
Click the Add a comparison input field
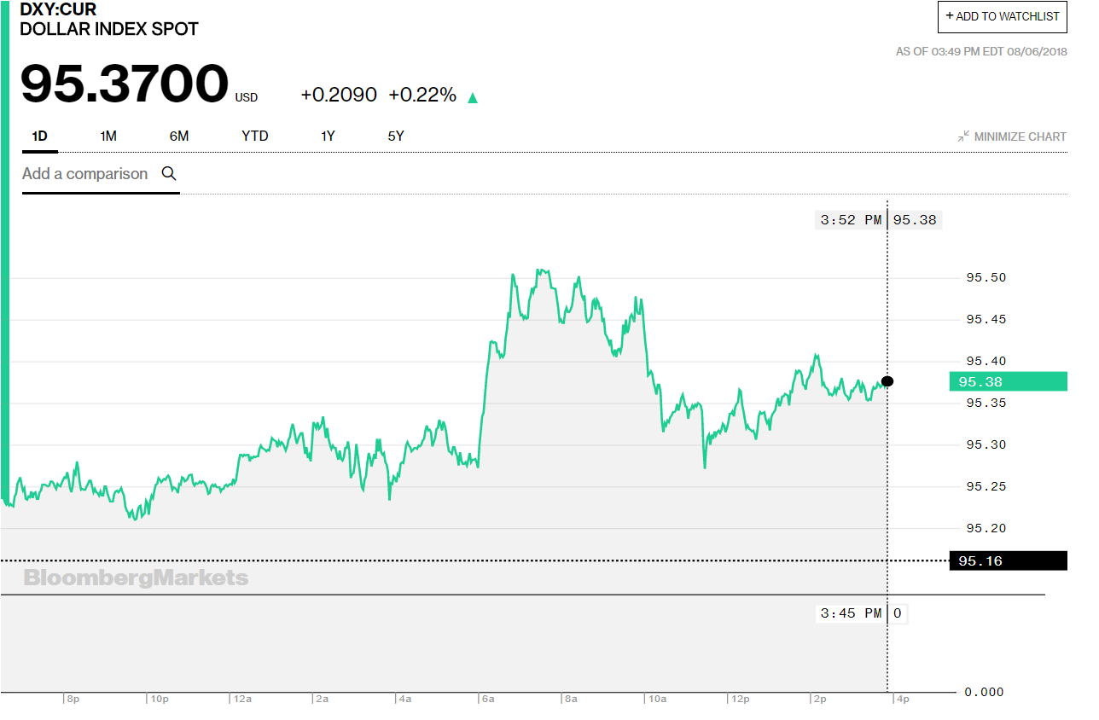coord(85,173)
